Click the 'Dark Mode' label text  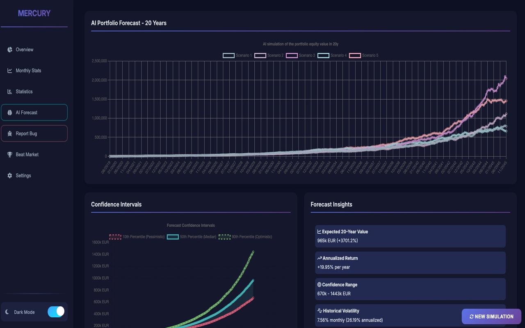click(x=24, y=312)
